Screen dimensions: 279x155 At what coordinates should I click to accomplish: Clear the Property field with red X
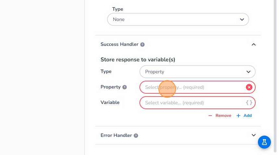tap(249, 87)
